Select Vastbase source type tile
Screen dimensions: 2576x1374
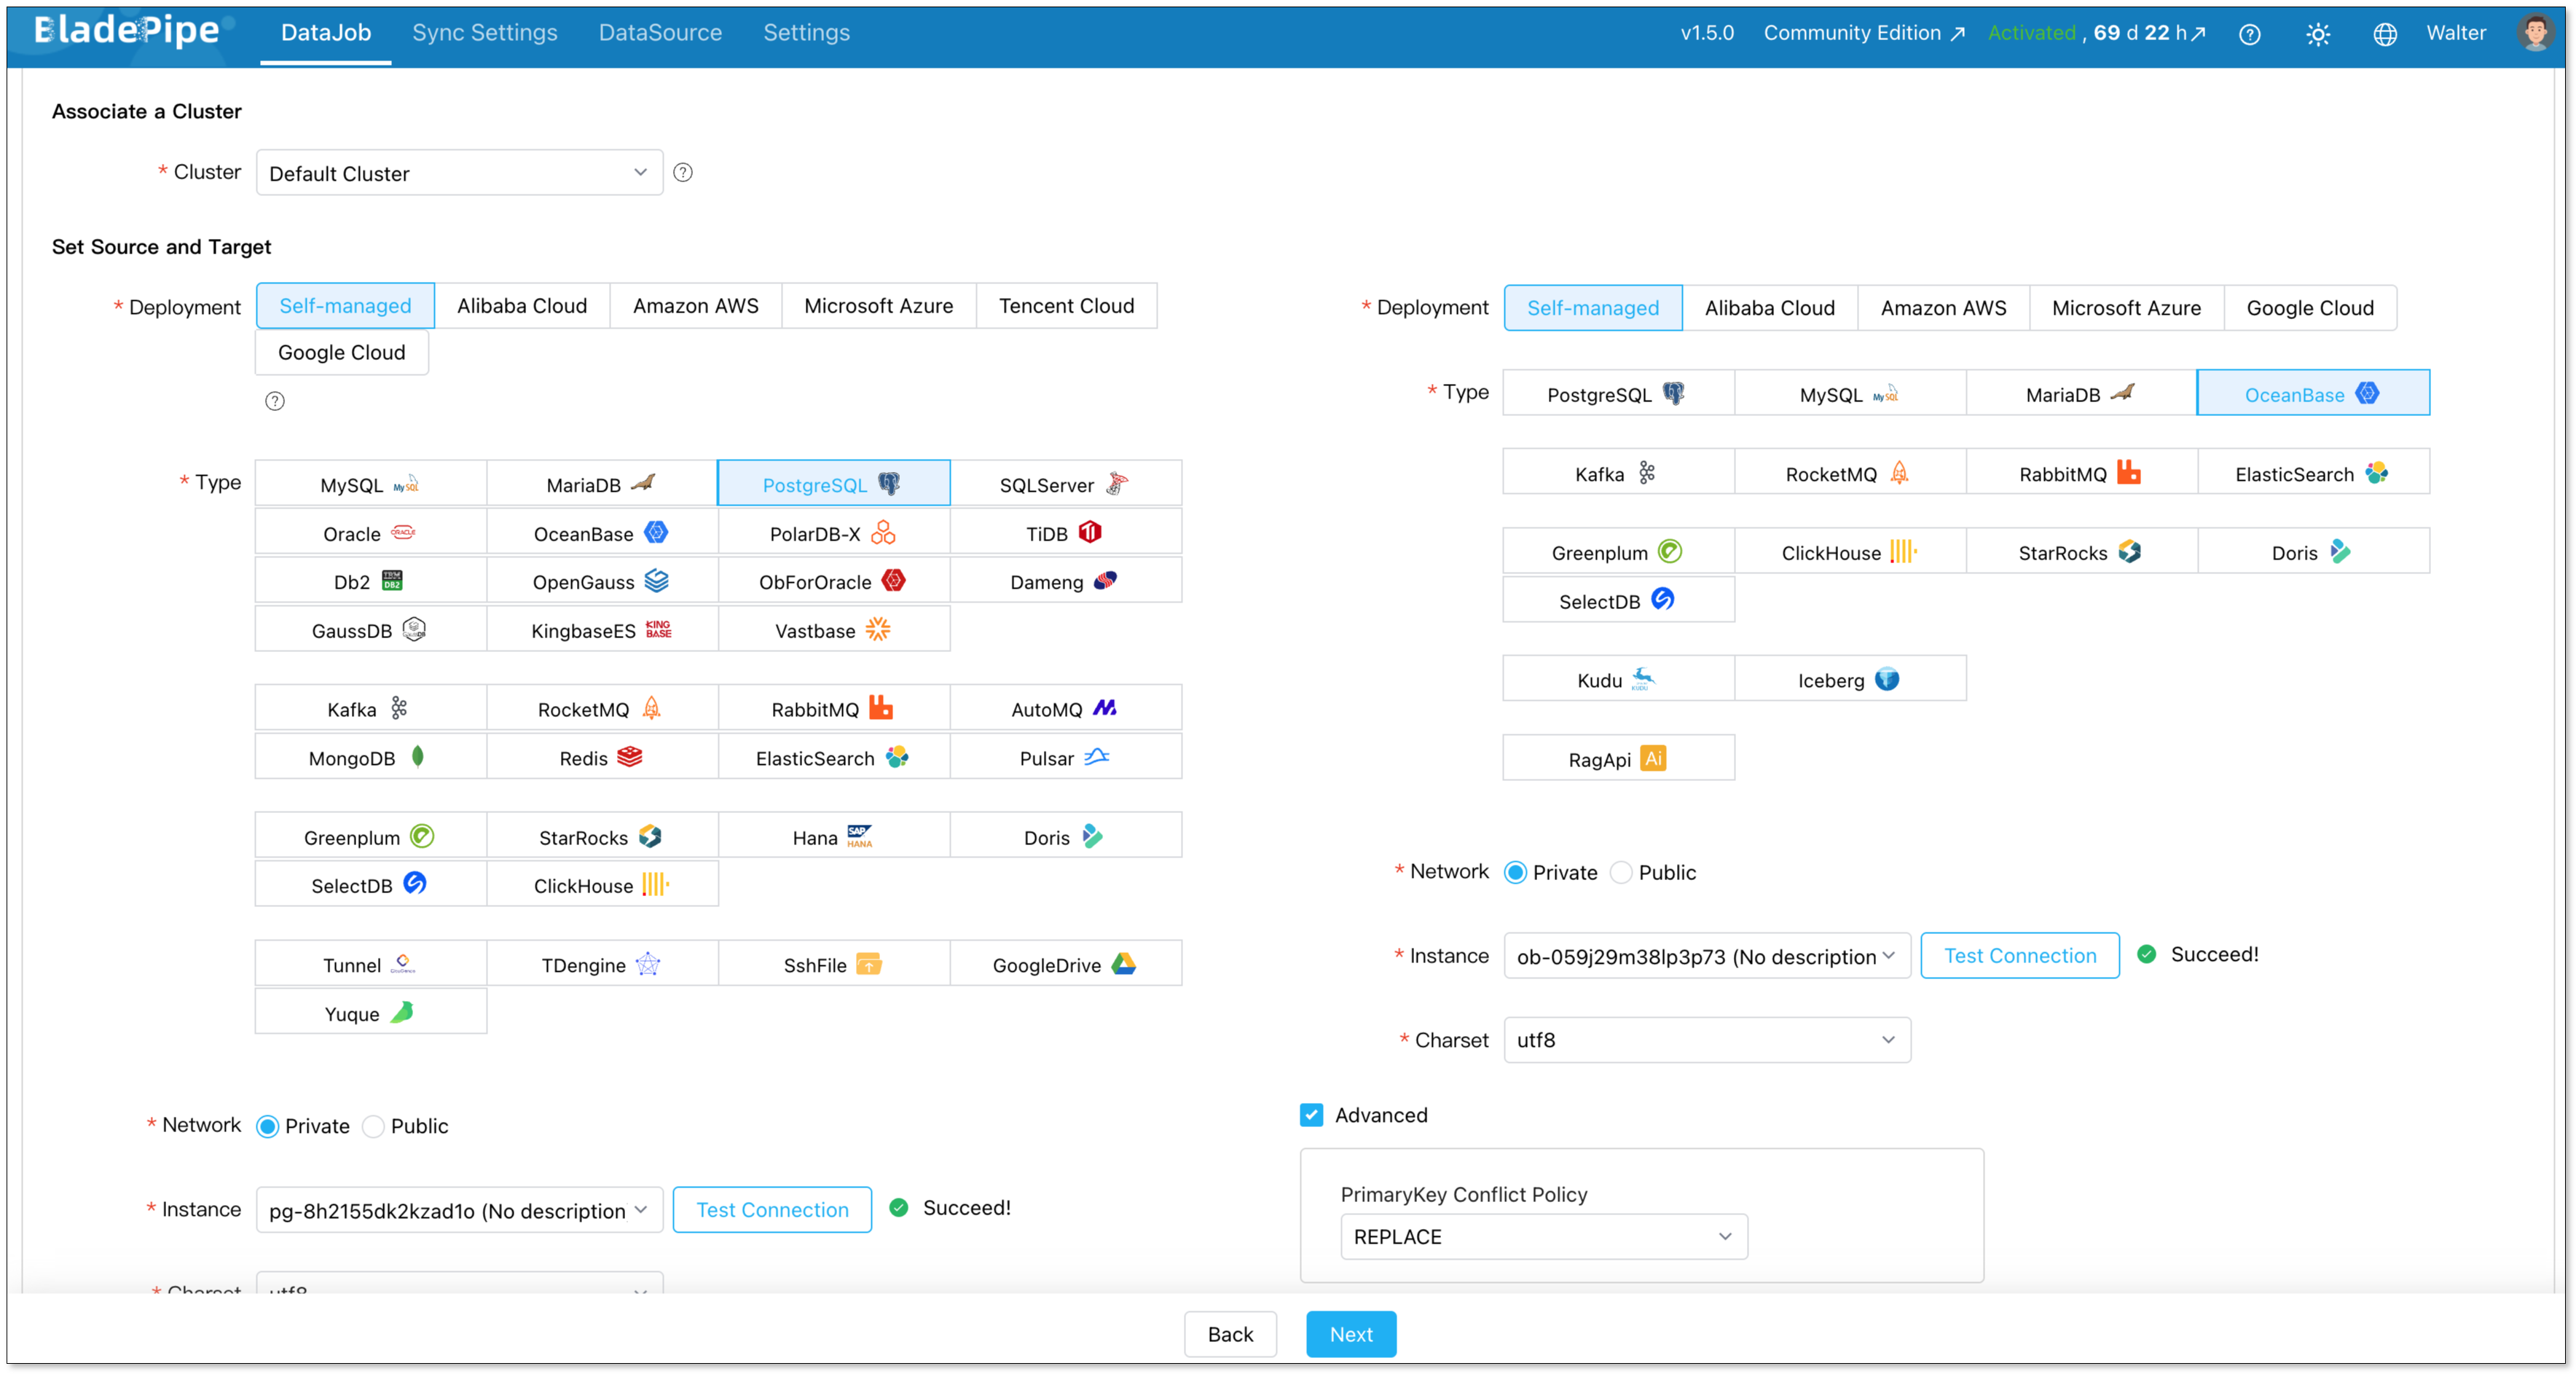pos(833,630)
